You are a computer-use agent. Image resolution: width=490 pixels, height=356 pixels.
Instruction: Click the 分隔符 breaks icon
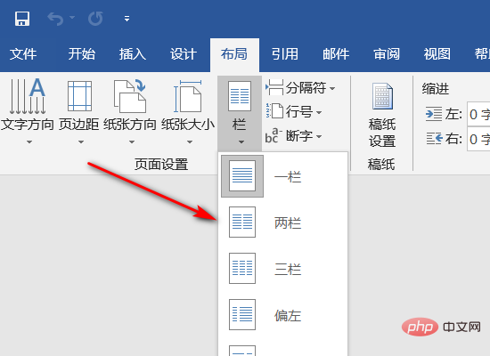(274, 87)
